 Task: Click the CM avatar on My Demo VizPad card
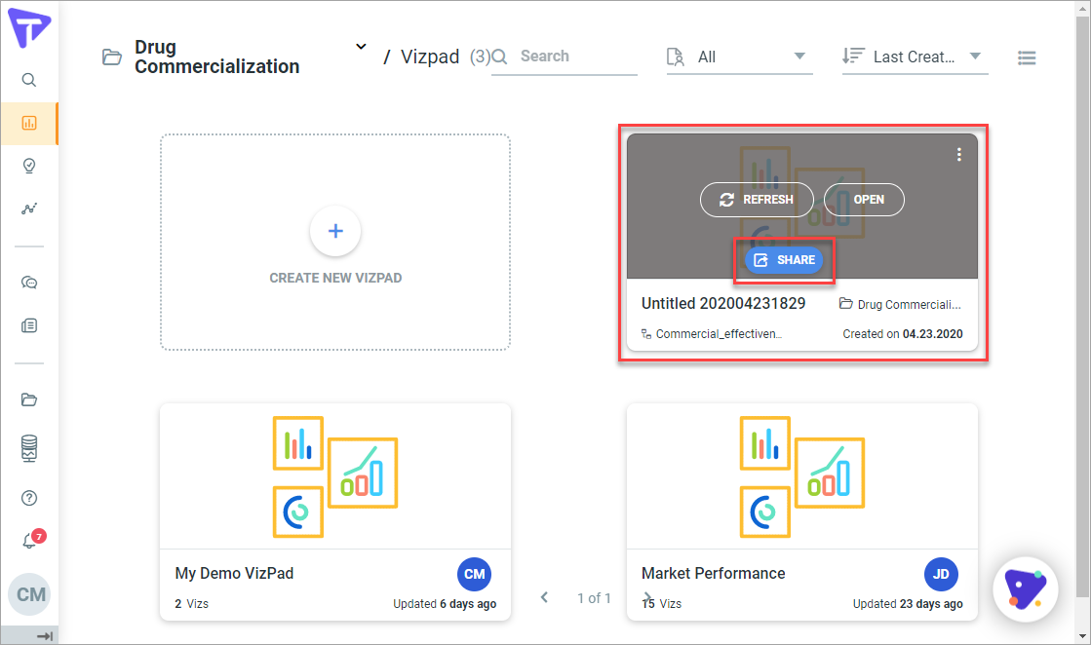475,574
